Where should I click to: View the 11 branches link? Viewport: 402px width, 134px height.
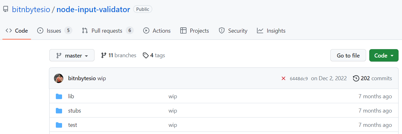119,55
